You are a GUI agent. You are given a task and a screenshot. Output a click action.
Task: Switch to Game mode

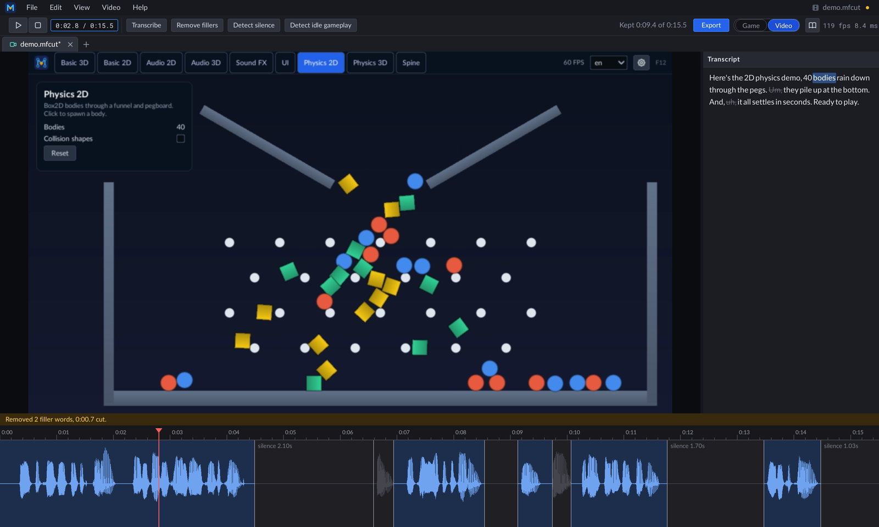tap(751, 25)
